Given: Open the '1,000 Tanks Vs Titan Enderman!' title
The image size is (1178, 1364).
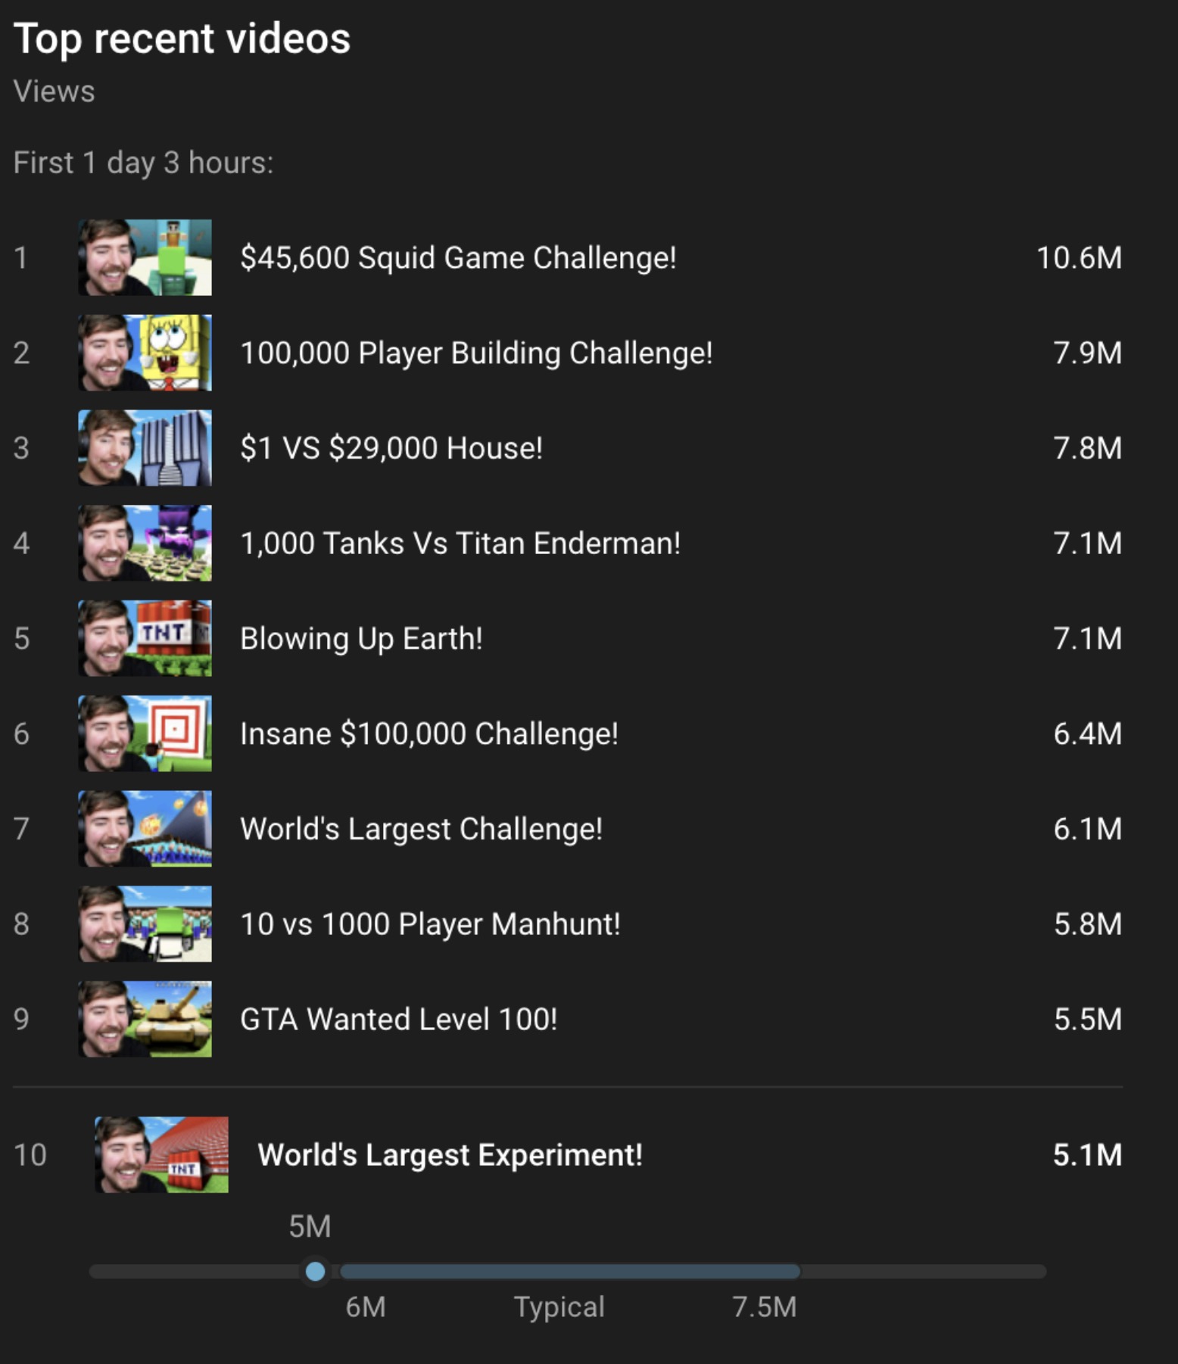Looking at the screenshot, I should point(460,543).
